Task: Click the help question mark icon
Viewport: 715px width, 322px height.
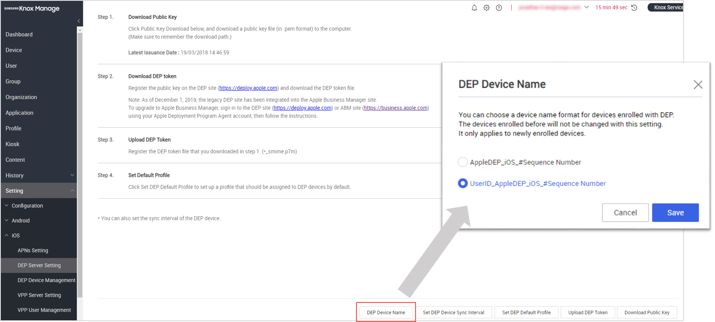Action: click(x=499, y=8)
